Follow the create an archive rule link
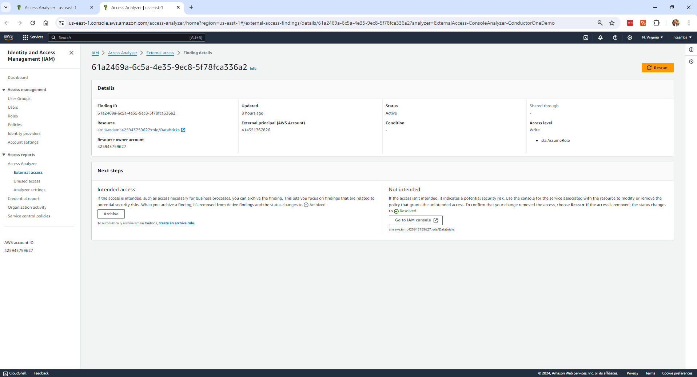The image size is (697, 377). click(176, 223)
